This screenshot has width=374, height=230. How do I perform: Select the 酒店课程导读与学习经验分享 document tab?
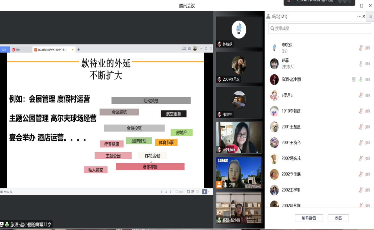click(53, 49)
